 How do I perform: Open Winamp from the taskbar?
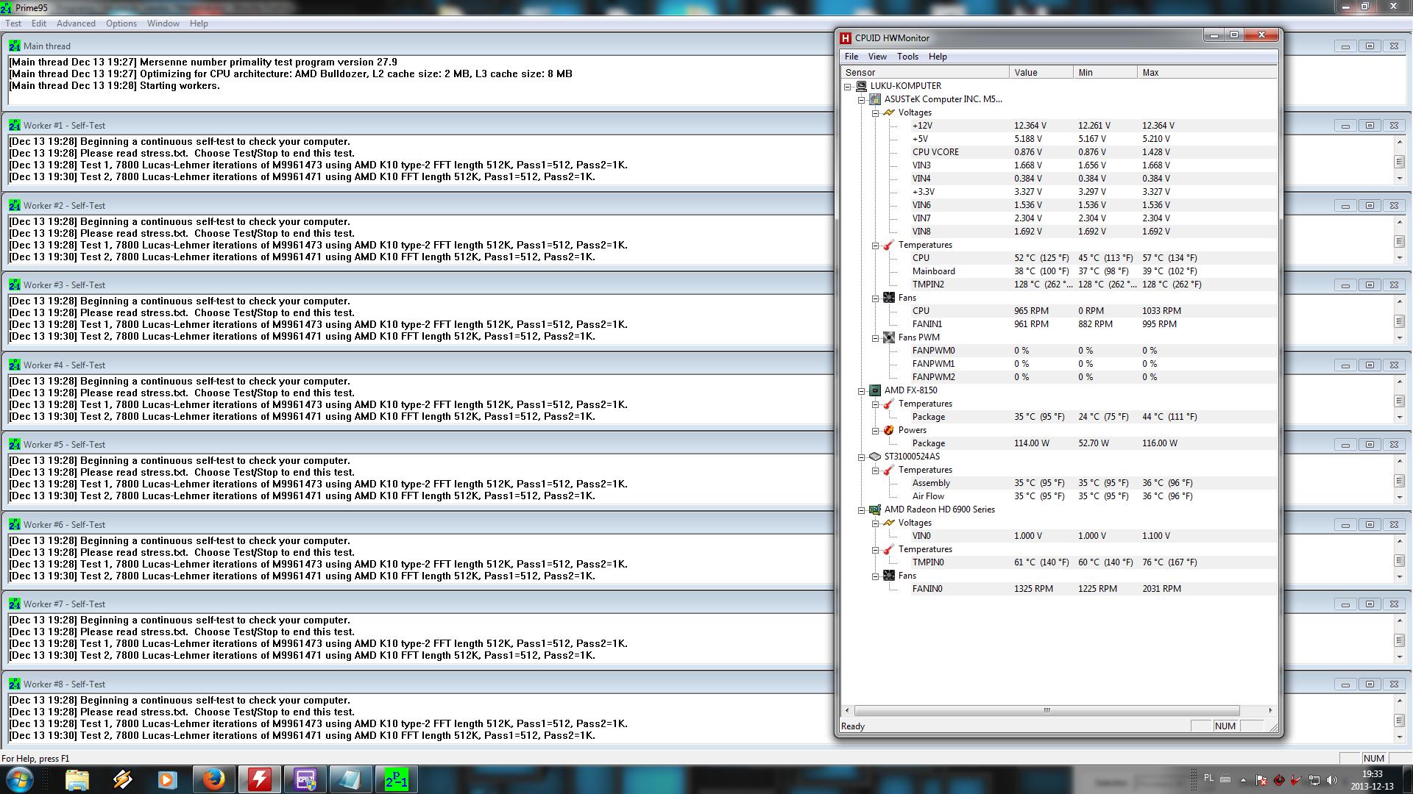(x=122, y=779)
